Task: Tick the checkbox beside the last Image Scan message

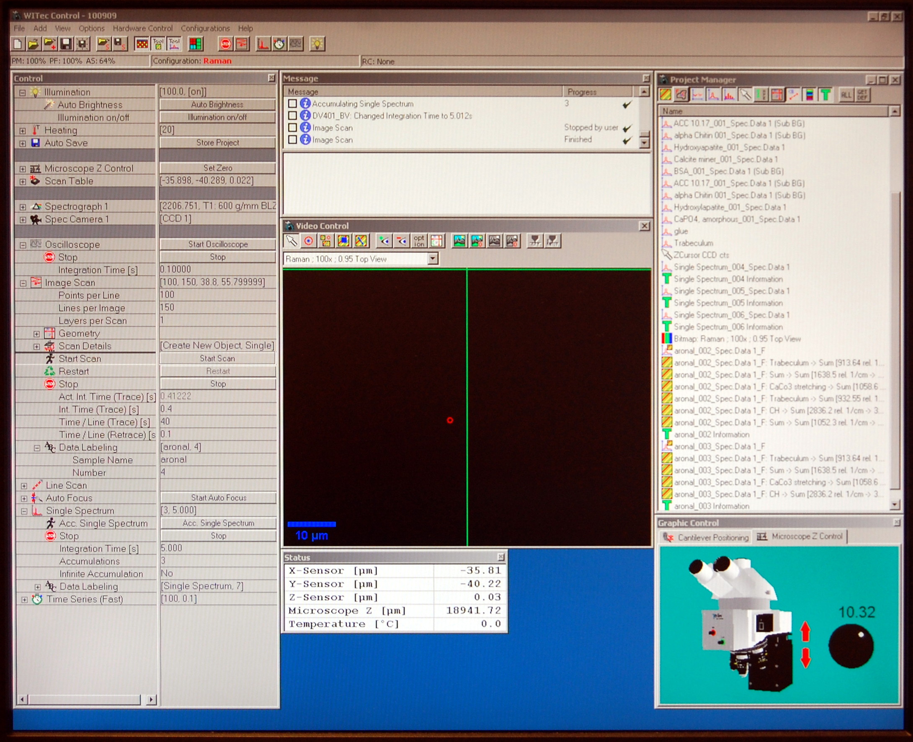Action: [292, 139]
